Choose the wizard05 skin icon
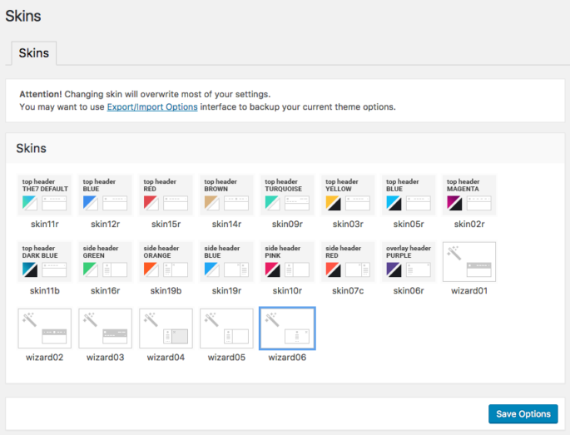Image resolution: width=570 pixels, height=435 pixels. pyautogui.click(x=226, y=329)
